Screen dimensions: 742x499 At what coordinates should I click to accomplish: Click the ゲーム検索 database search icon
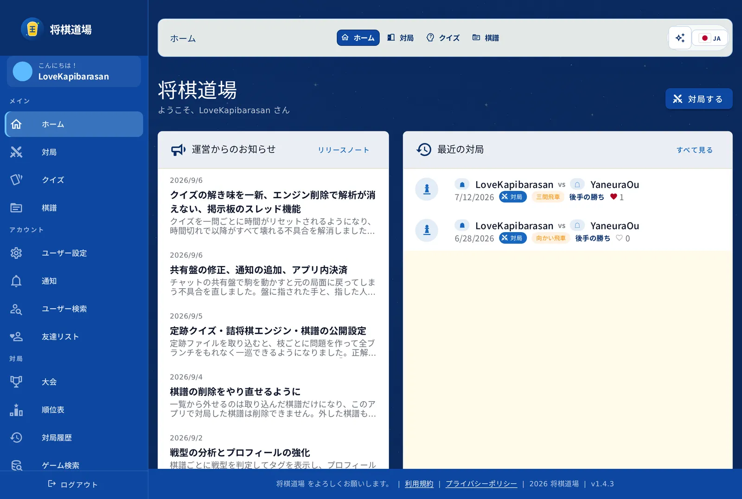16,465
